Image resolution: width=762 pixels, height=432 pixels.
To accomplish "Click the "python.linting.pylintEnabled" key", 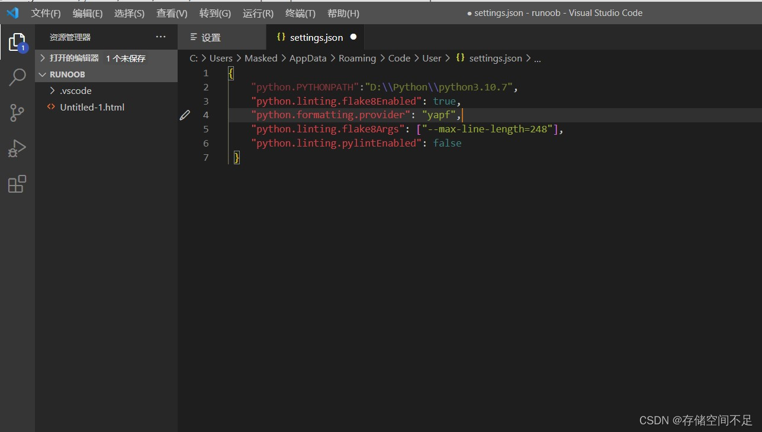I will coord(336,143).
